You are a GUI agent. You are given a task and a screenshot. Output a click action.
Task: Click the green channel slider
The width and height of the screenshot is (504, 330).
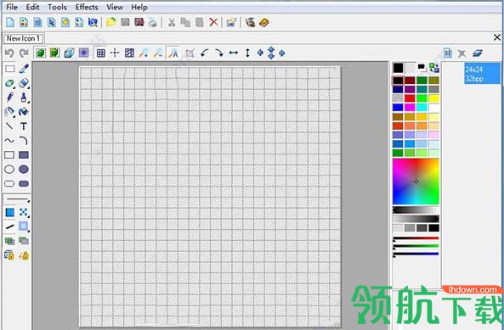[416, 246]
